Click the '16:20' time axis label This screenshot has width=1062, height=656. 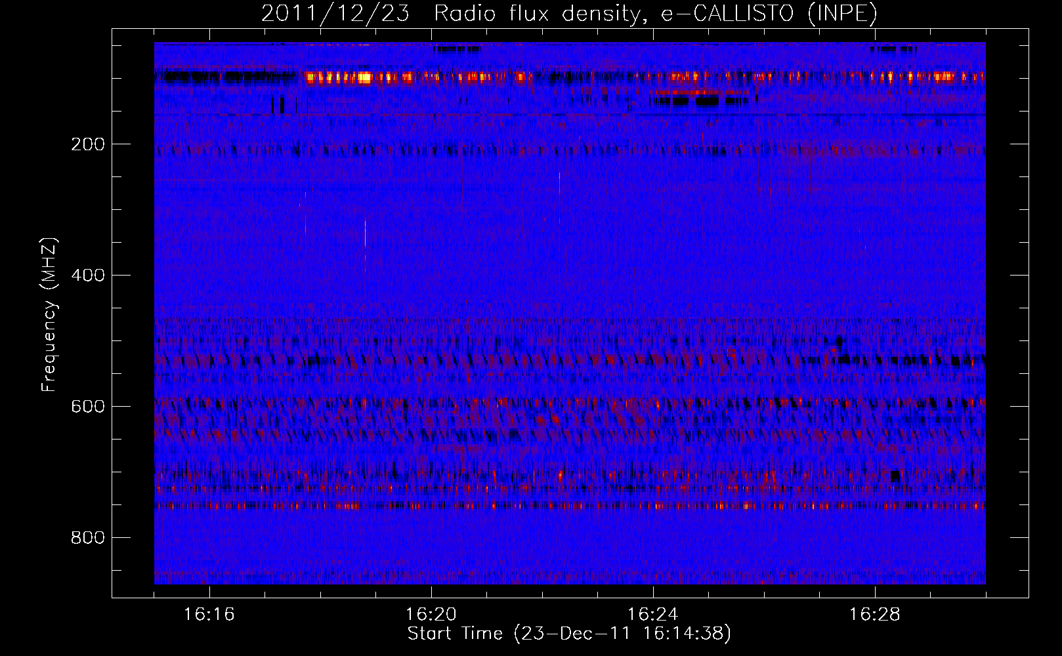click(431, 615)
